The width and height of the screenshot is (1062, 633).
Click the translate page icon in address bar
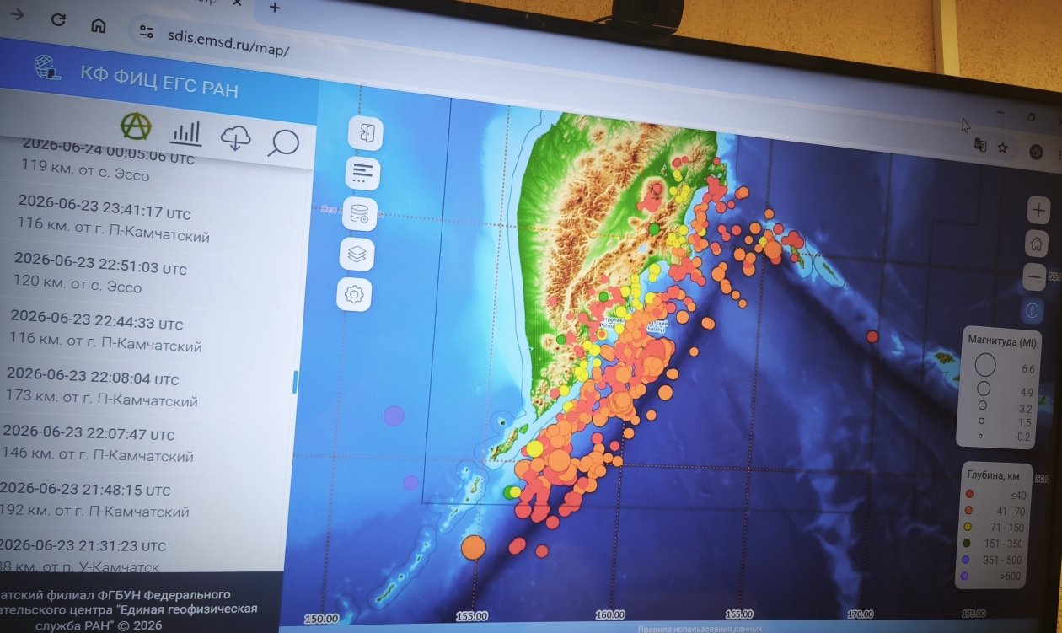(x=980, y=144)
